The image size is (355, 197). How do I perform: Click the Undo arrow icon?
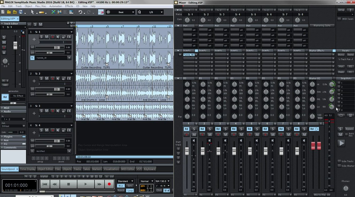(x=80, y=12)
